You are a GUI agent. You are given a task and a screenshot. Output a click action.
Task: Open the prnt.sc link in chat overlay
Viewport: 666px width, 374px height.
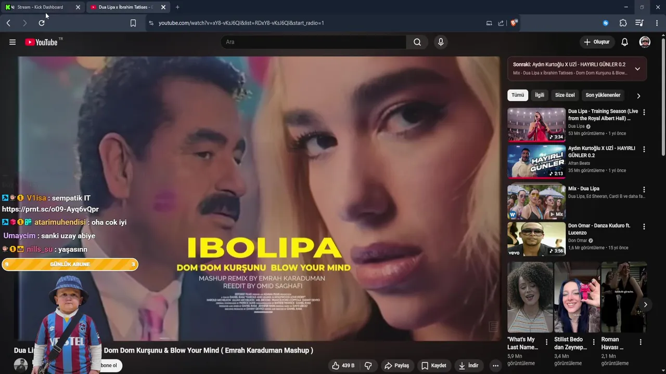click(50, 209)
